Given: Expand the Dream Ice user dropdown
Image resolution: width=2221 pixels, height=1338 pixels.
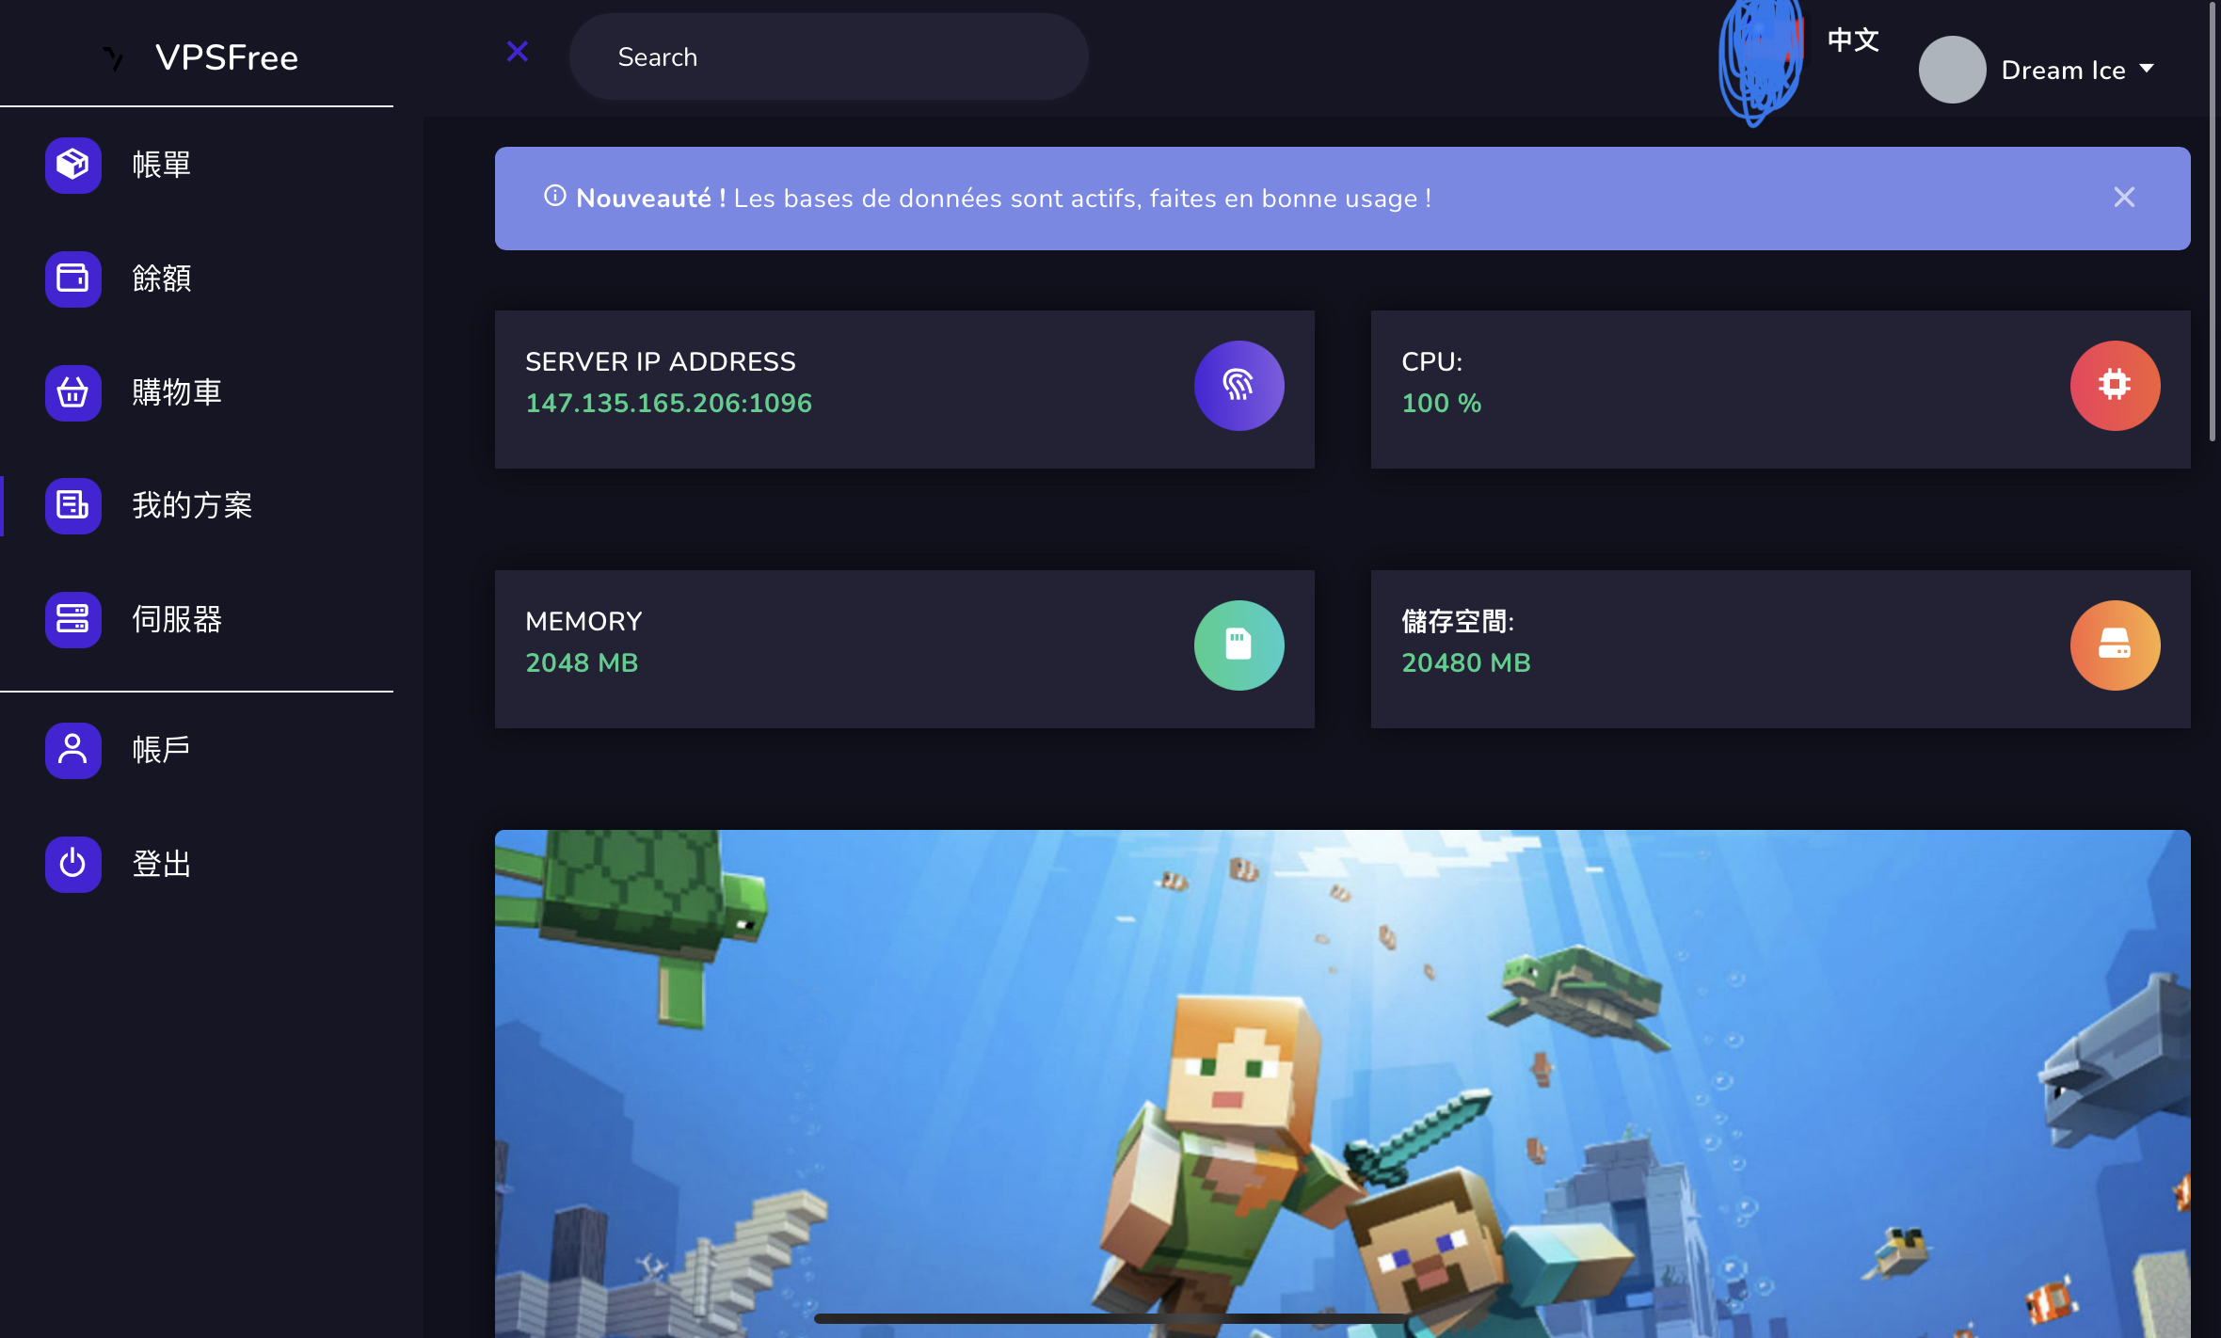Looking at the screenshot, I should [x=2037, y=70].
